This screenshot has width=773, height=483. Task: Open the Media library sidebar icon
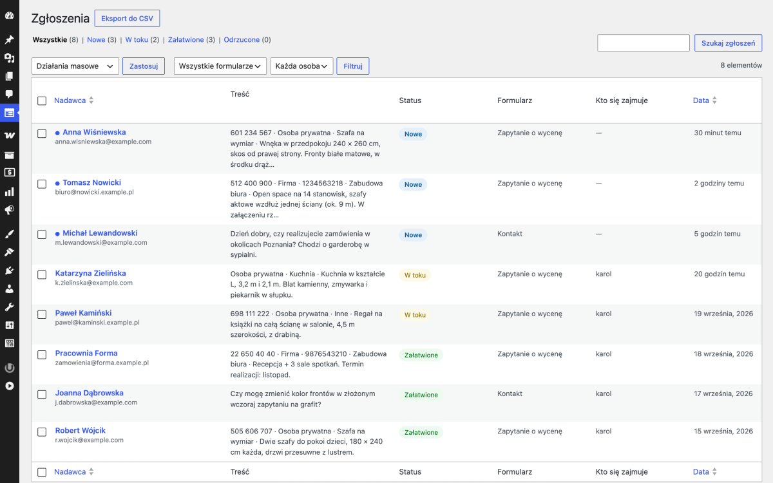tap(10, 58)
